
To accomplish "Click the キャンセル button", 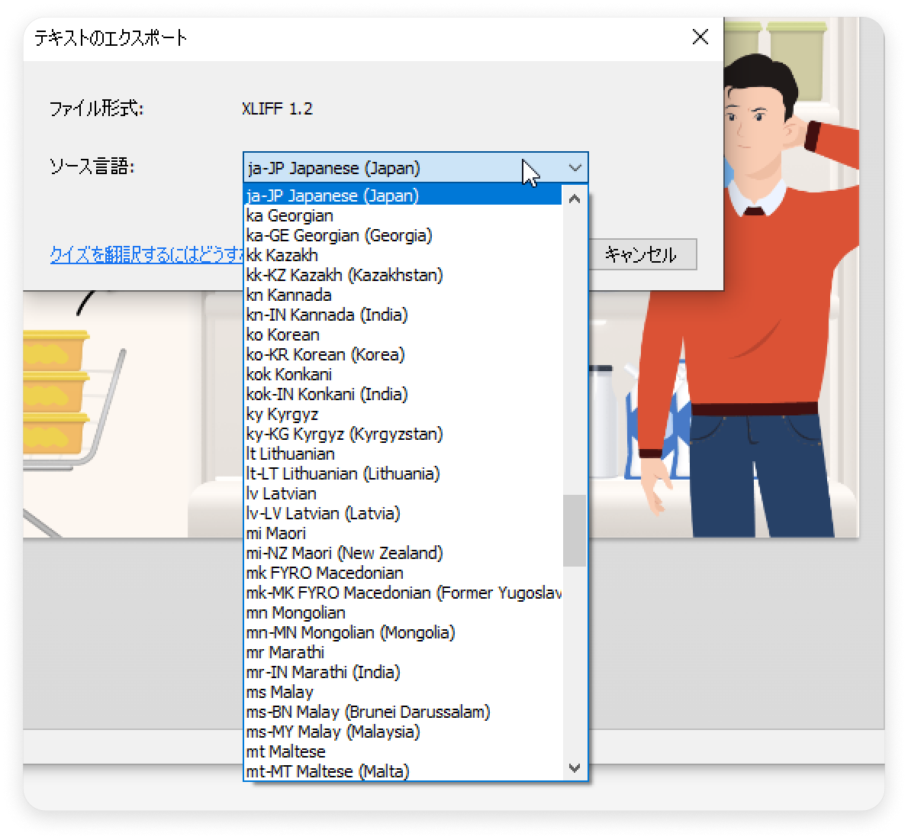I will [x=641, y=254].
